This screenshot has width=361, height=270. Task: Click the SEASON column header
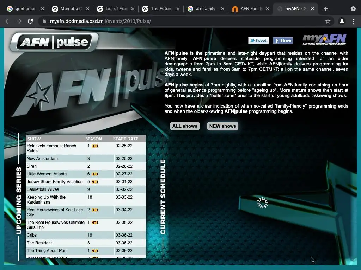click(x=93, y=139)
